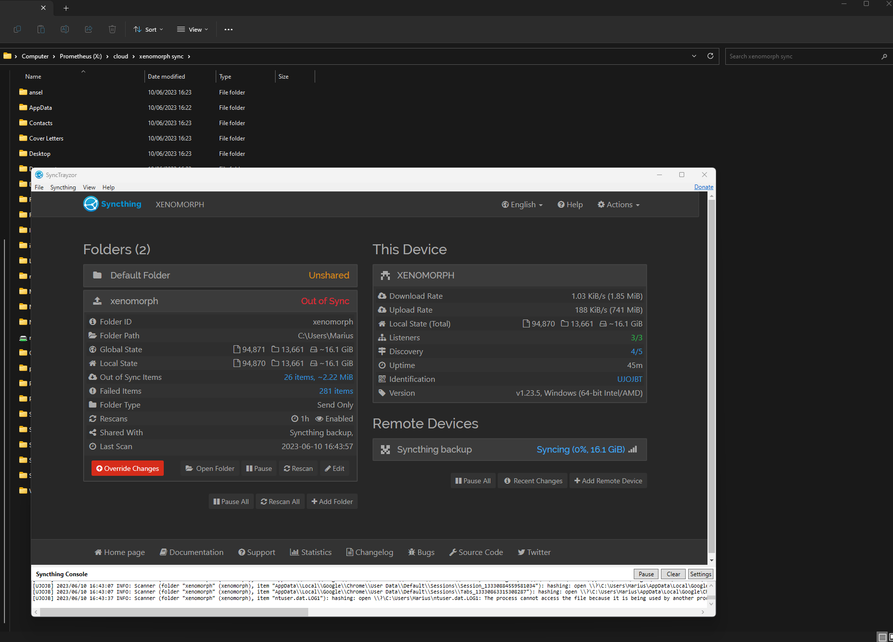Click the delete trash icon in Explorer toolbar

(x=112, y=30)
